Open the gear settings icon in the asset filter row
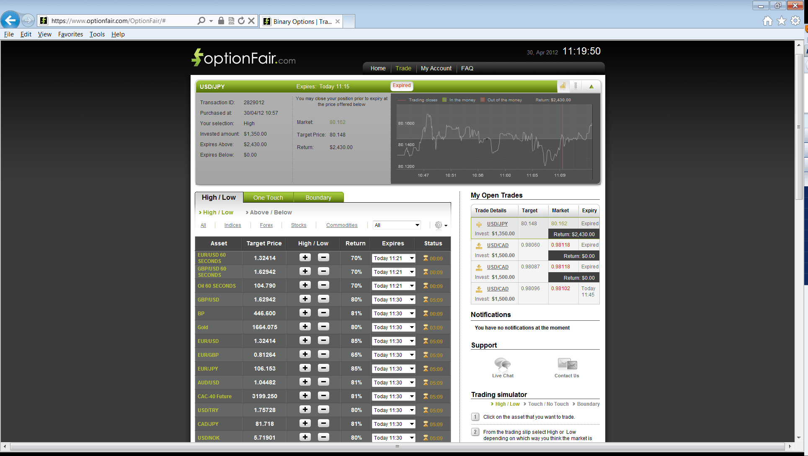Image resolution: width=808 pixels, height=456 pixels. 438,225
